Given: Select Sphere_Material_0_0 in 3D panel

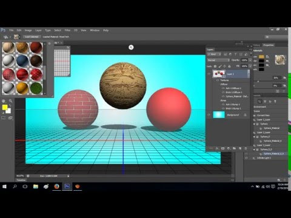Looking at the screenshot, I should click(x=273, y=154).
